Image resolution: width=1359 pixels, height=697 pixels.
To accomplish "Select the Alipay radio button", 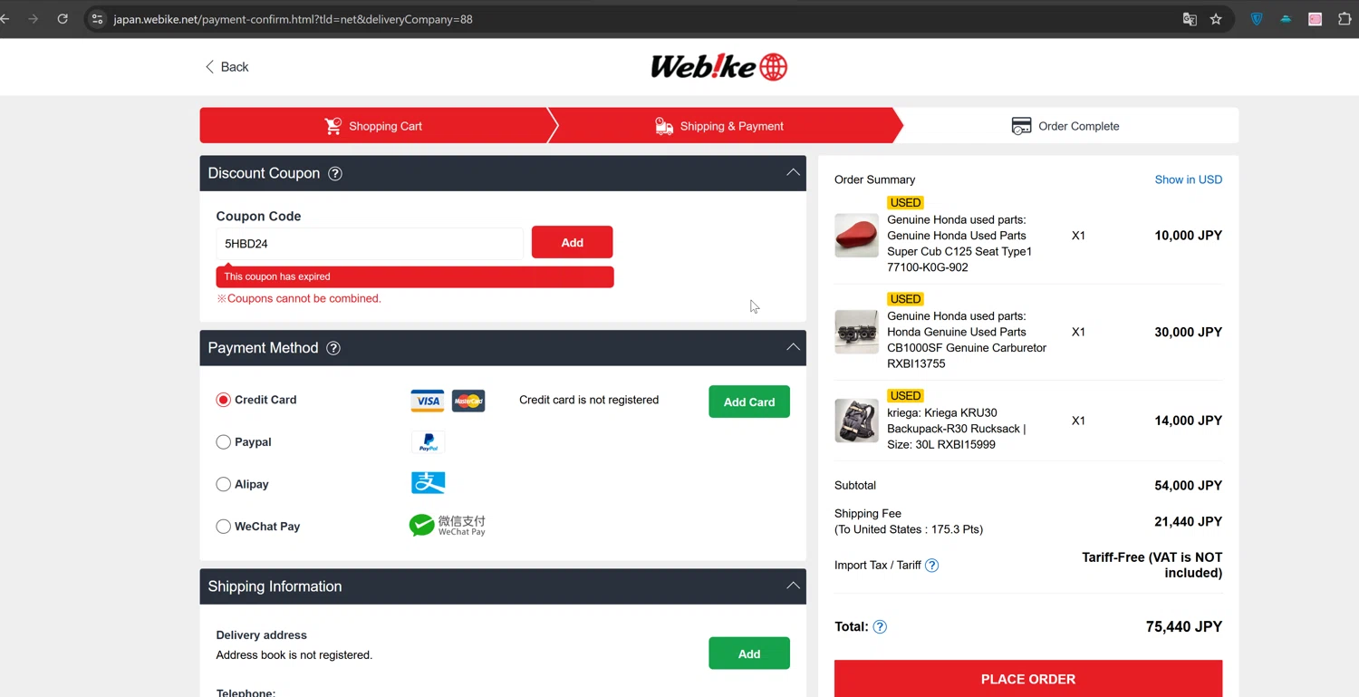I will click(223, 484).
